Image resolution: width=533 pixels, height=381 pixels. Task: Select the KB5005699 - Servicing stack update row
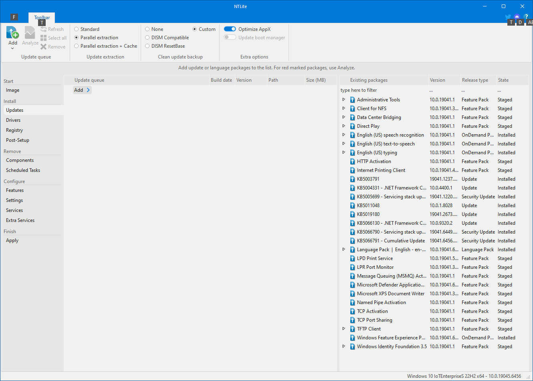pos(434,197)
